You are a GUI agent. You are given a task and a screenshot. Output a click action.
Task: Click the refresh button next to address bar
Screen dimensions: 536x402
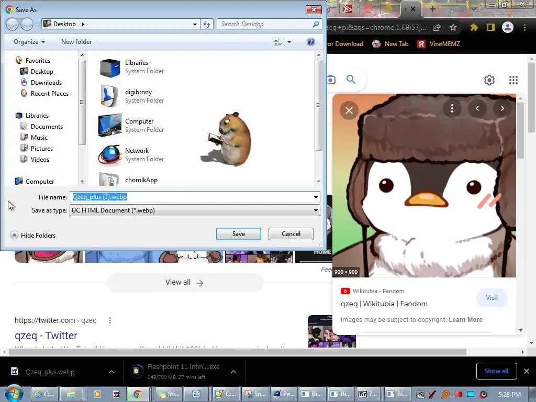click(x=207, y=24)
